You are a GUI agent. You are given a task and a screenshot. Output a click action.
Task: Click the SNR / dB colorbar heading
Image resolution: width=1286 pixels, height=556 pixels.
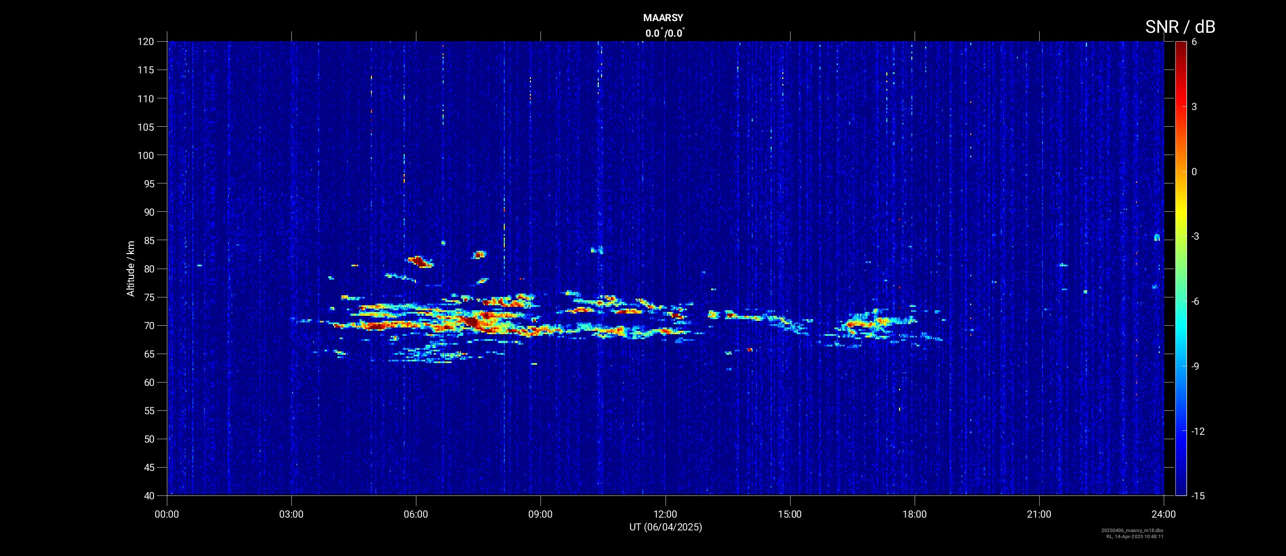tap(1180, 27)
